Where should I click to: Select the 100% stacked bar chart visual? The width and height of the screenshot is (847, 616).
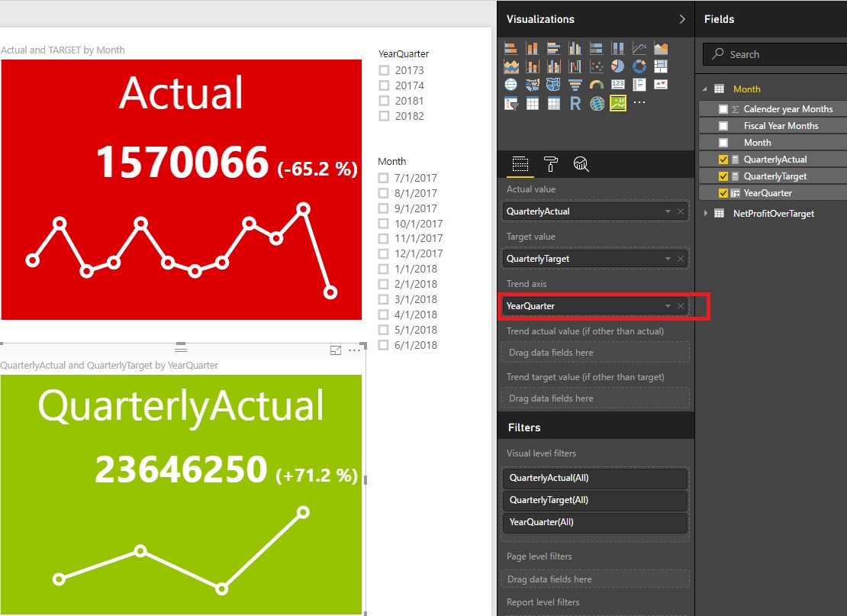click(597, 49)
